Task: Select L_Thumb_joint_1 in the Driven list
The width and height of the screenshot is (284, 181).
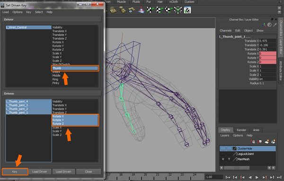Action: 28,112
